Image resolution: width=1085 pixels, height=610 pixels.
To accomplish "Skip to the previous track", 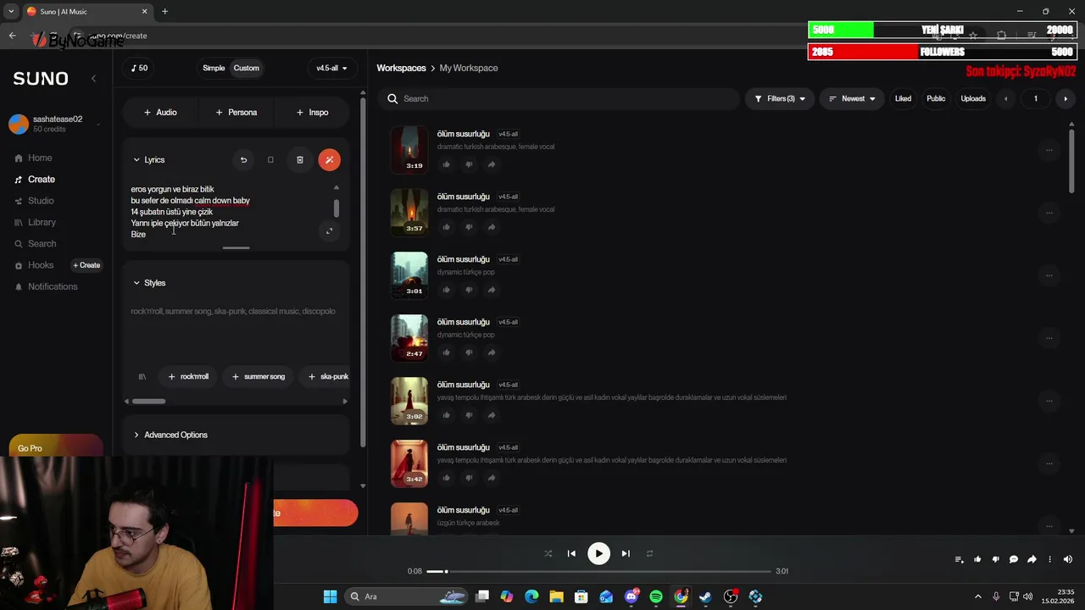I will pos(571,553).
